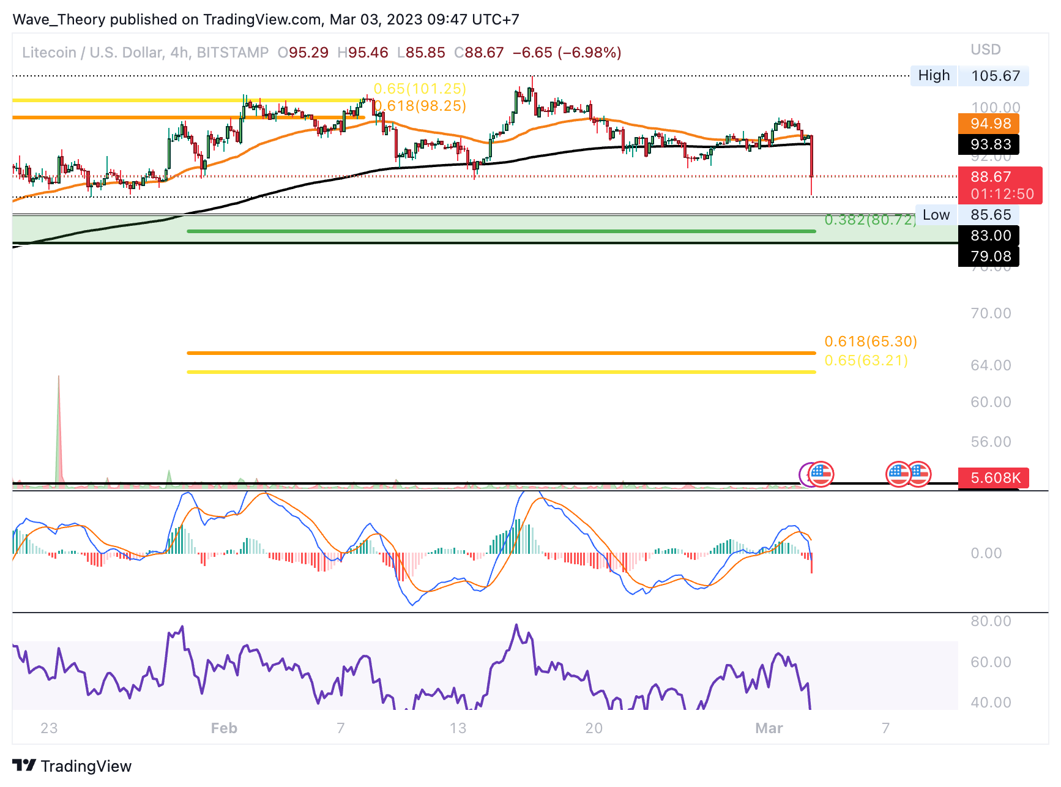The width and height of the screenshot is (1061, 787).
Task: Click the Feb date on time axis
Action: (x=224, y=728)
